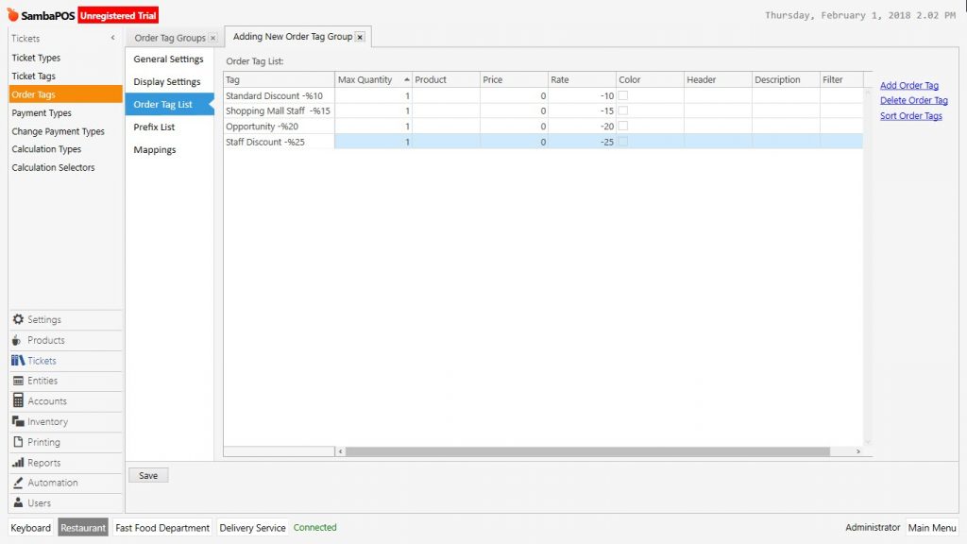Open the Printing section icon
The image size is (967, 544).
click(x=18, y=442)
